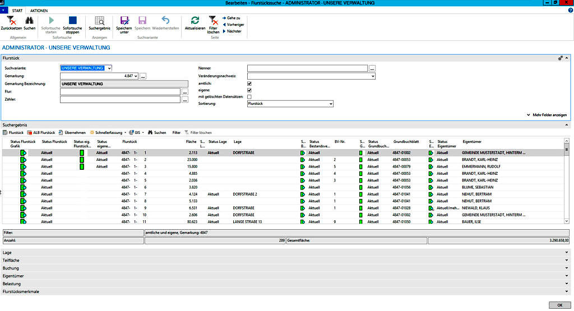Stop instant search with Sofortsuche stoppen
Image resolution: width=574 pixels, height=311 pixels.
(x=72, y=21)
